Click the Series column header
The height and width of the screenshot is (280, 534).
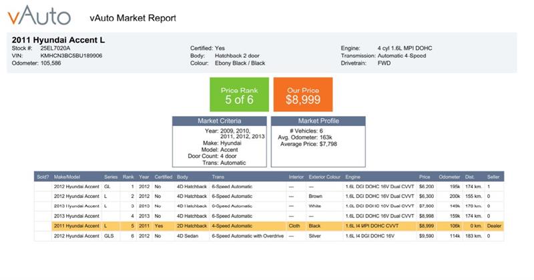click(x=111, y=177)
